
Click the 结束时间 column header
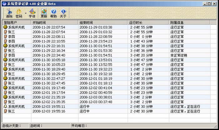[103, 22]
